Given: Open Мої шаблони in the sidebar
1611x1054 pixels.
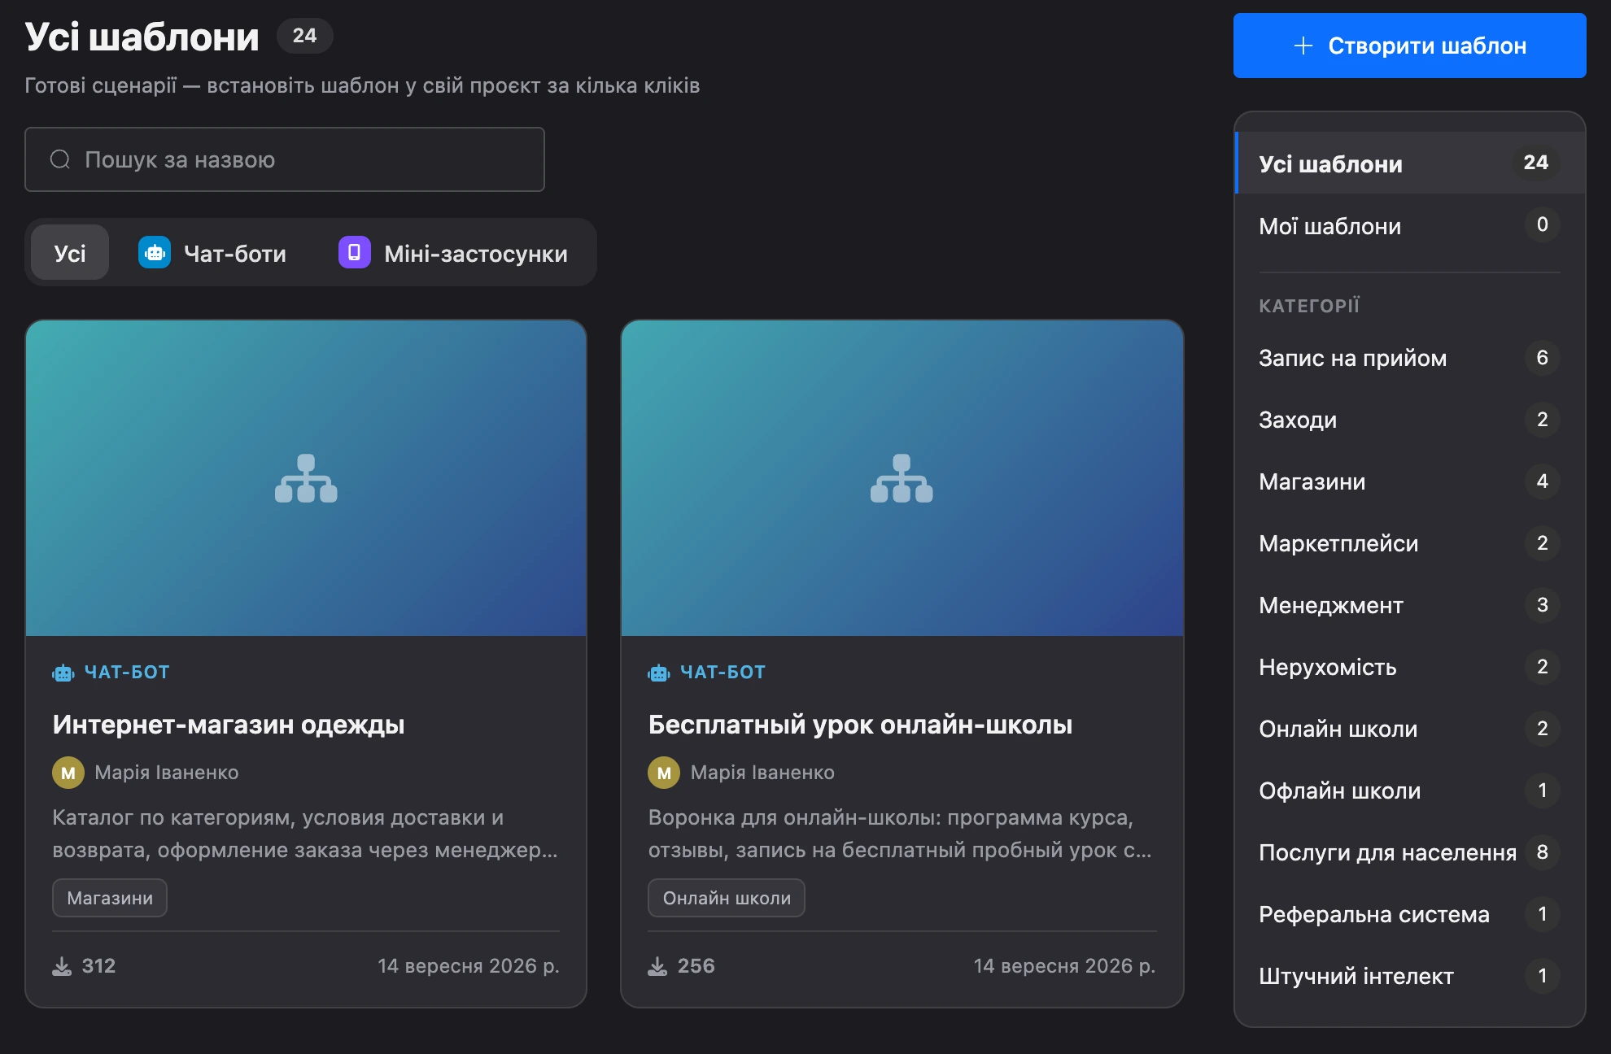Looking at the screenshot, I should click(1409, 225).
